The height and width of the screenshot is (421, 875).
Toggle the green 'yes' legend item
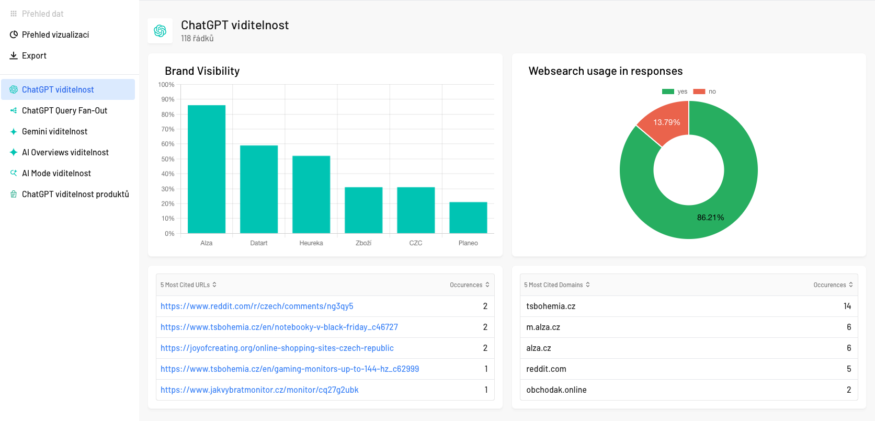click(x=674, y=92)
